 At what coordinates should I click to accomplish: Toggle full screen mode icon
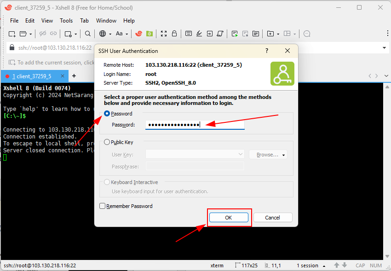[x=164, y=34]
